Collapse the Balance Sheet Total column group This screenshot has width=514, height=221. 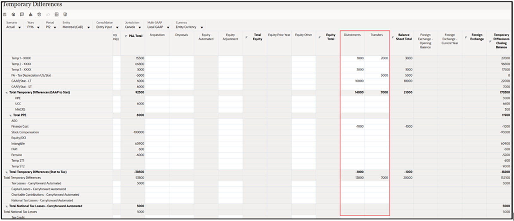pyautogui.click(x=393, y=37)
